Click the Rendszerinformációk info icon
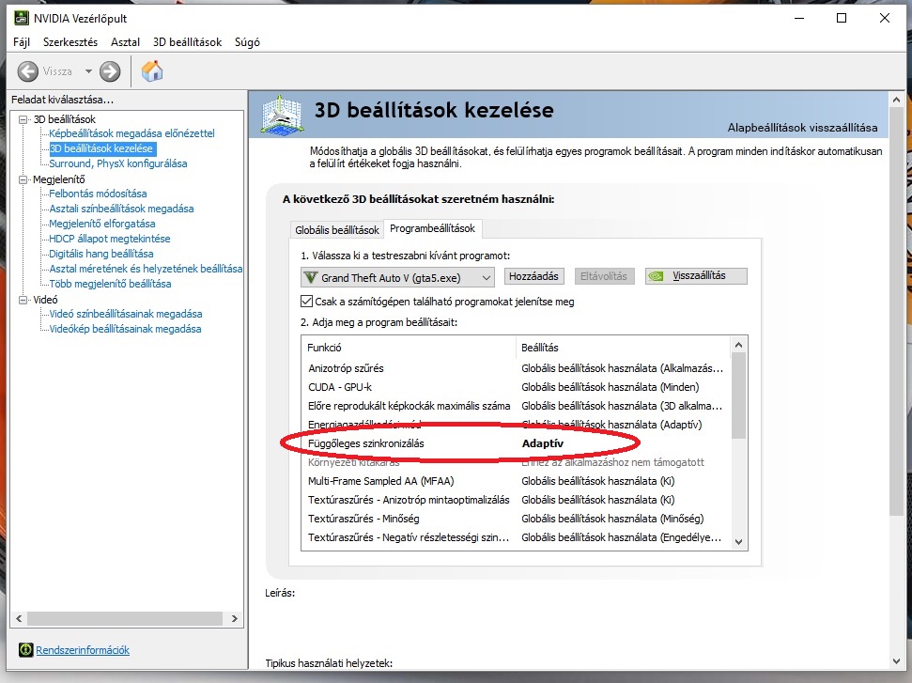Viewport: 912px width, 683px height. click(25, 650)
